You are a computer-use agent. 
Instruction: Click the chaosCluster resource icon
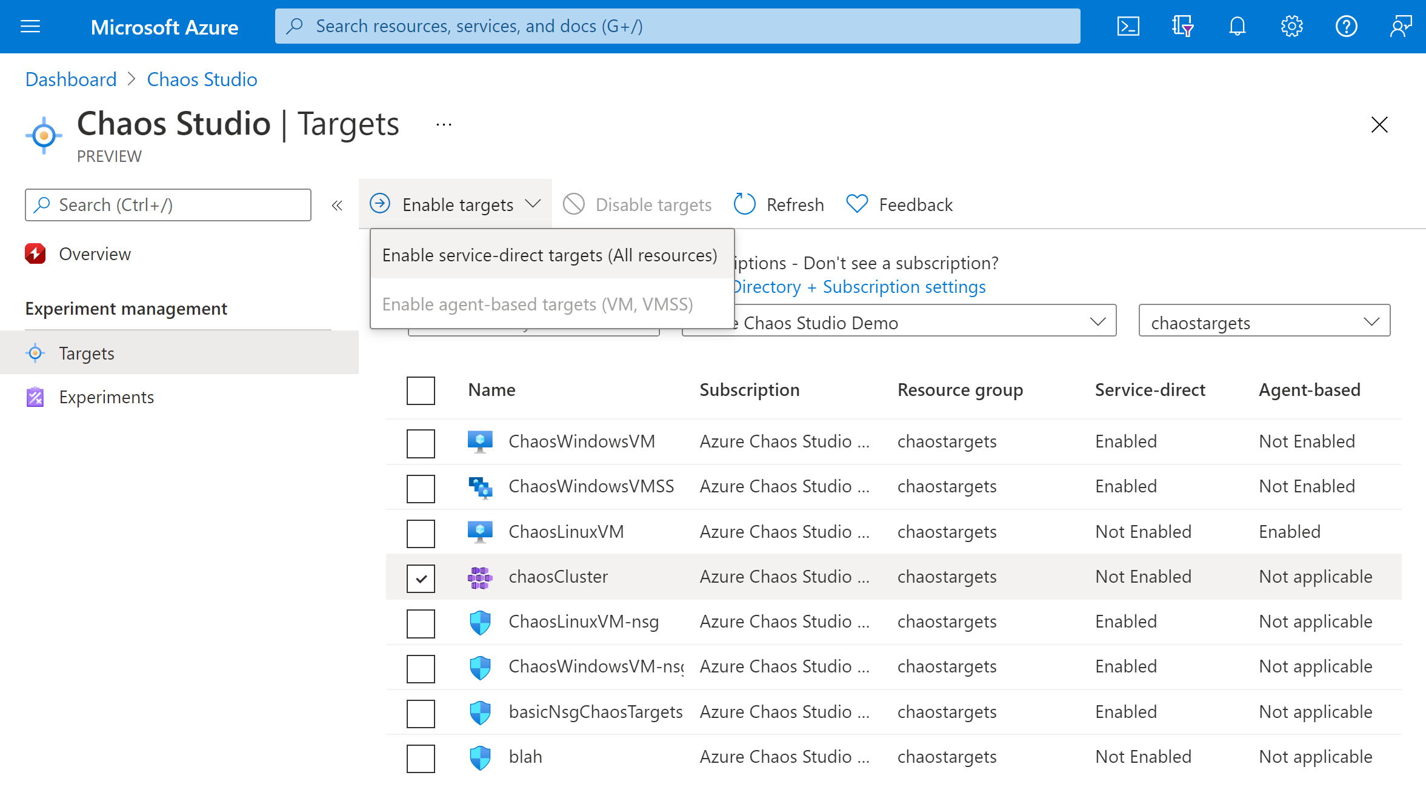[480, 577]
